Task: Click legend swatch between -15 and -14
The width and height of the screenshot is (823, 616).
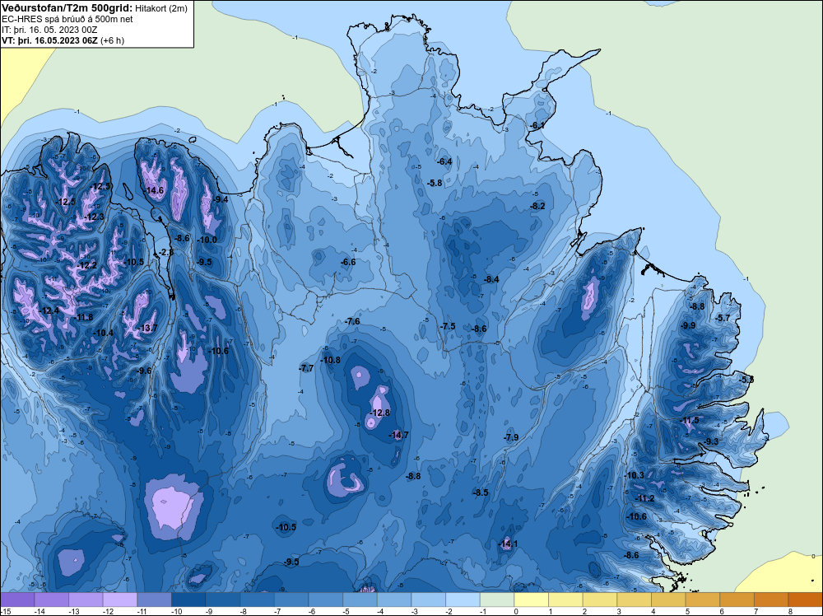Action: [x=17, y=600]
